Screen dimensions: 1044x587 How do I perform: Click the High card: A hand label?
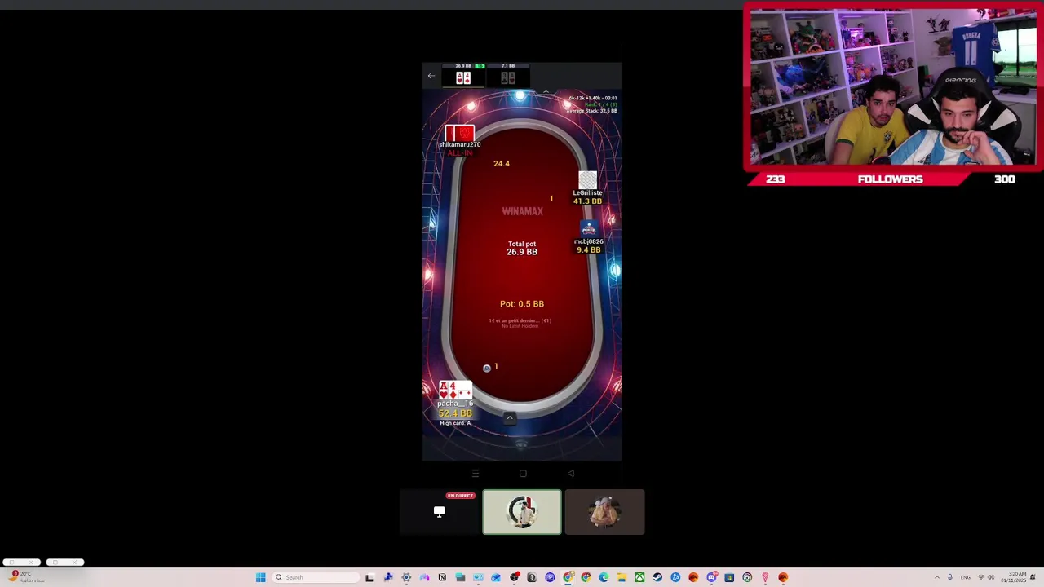[455, 423]
